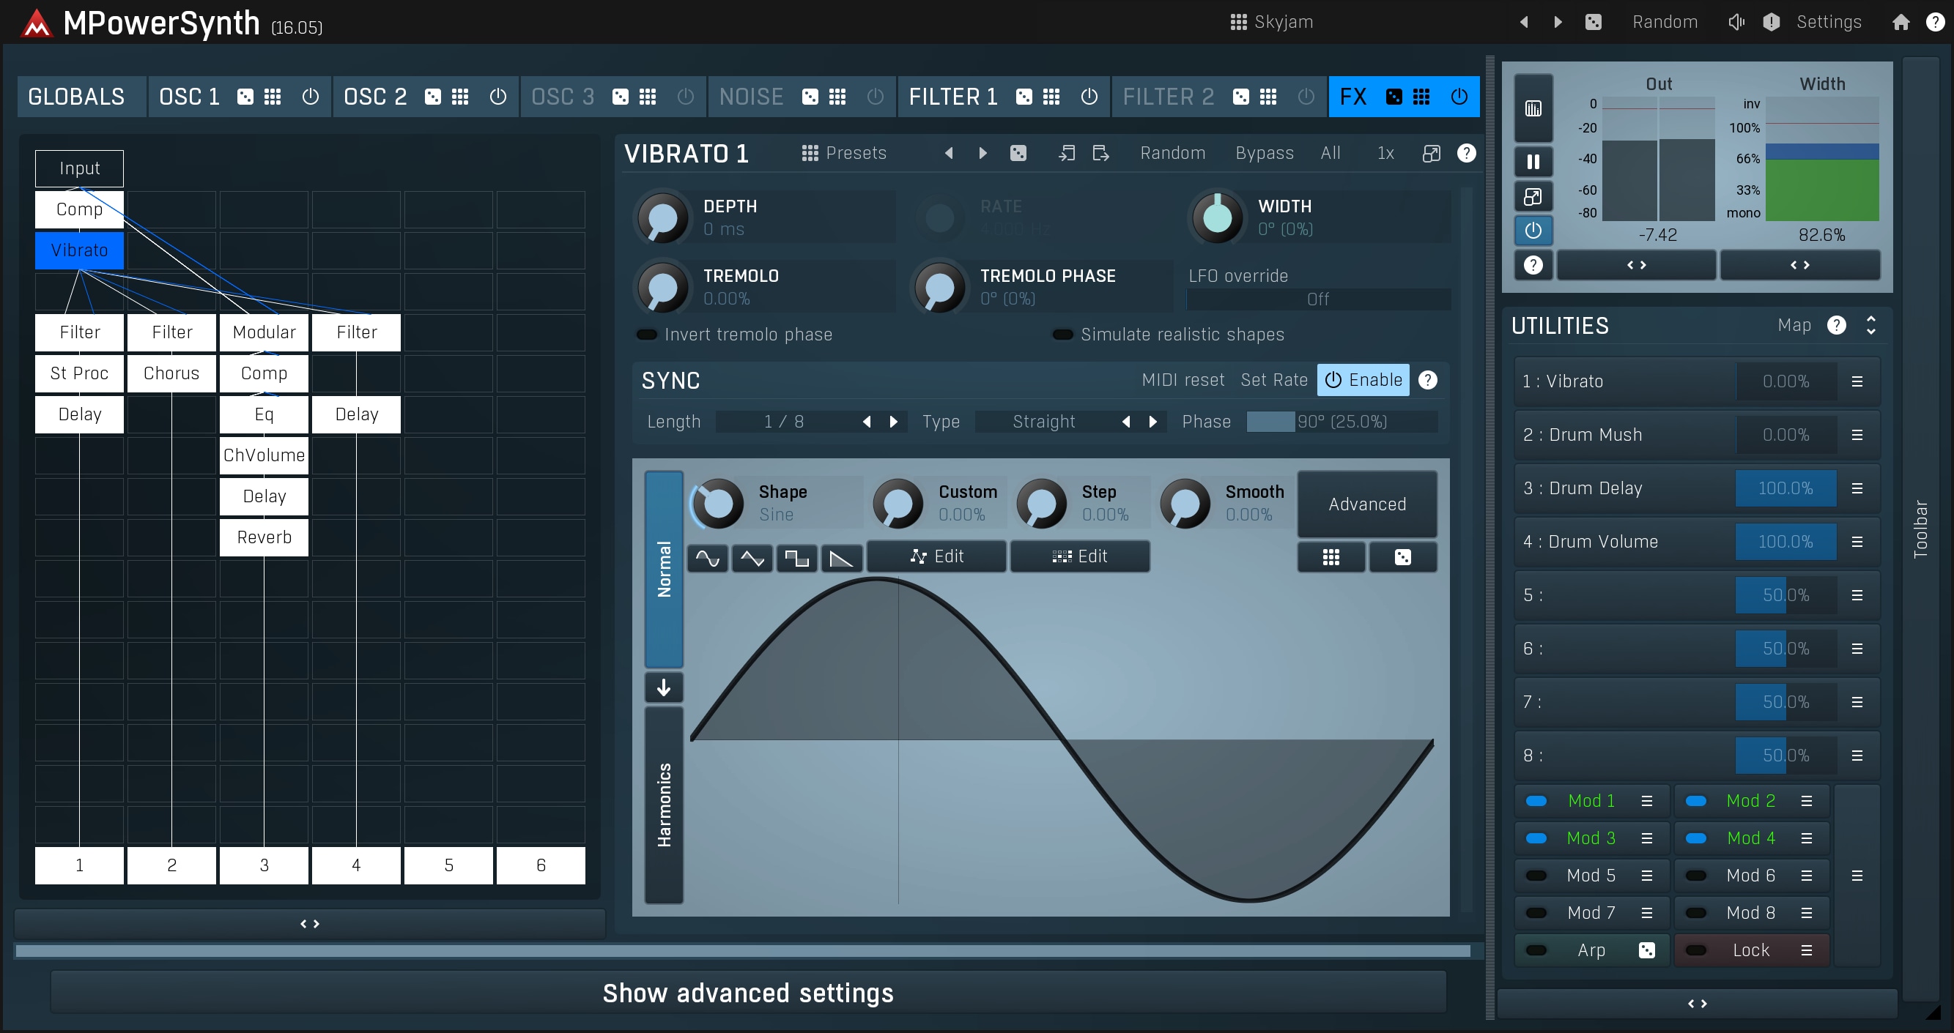This screenshot has height=1033, width=1954.
Task: Paste Vibrato 1 settings icon
Action: (x=1100, y=153)
